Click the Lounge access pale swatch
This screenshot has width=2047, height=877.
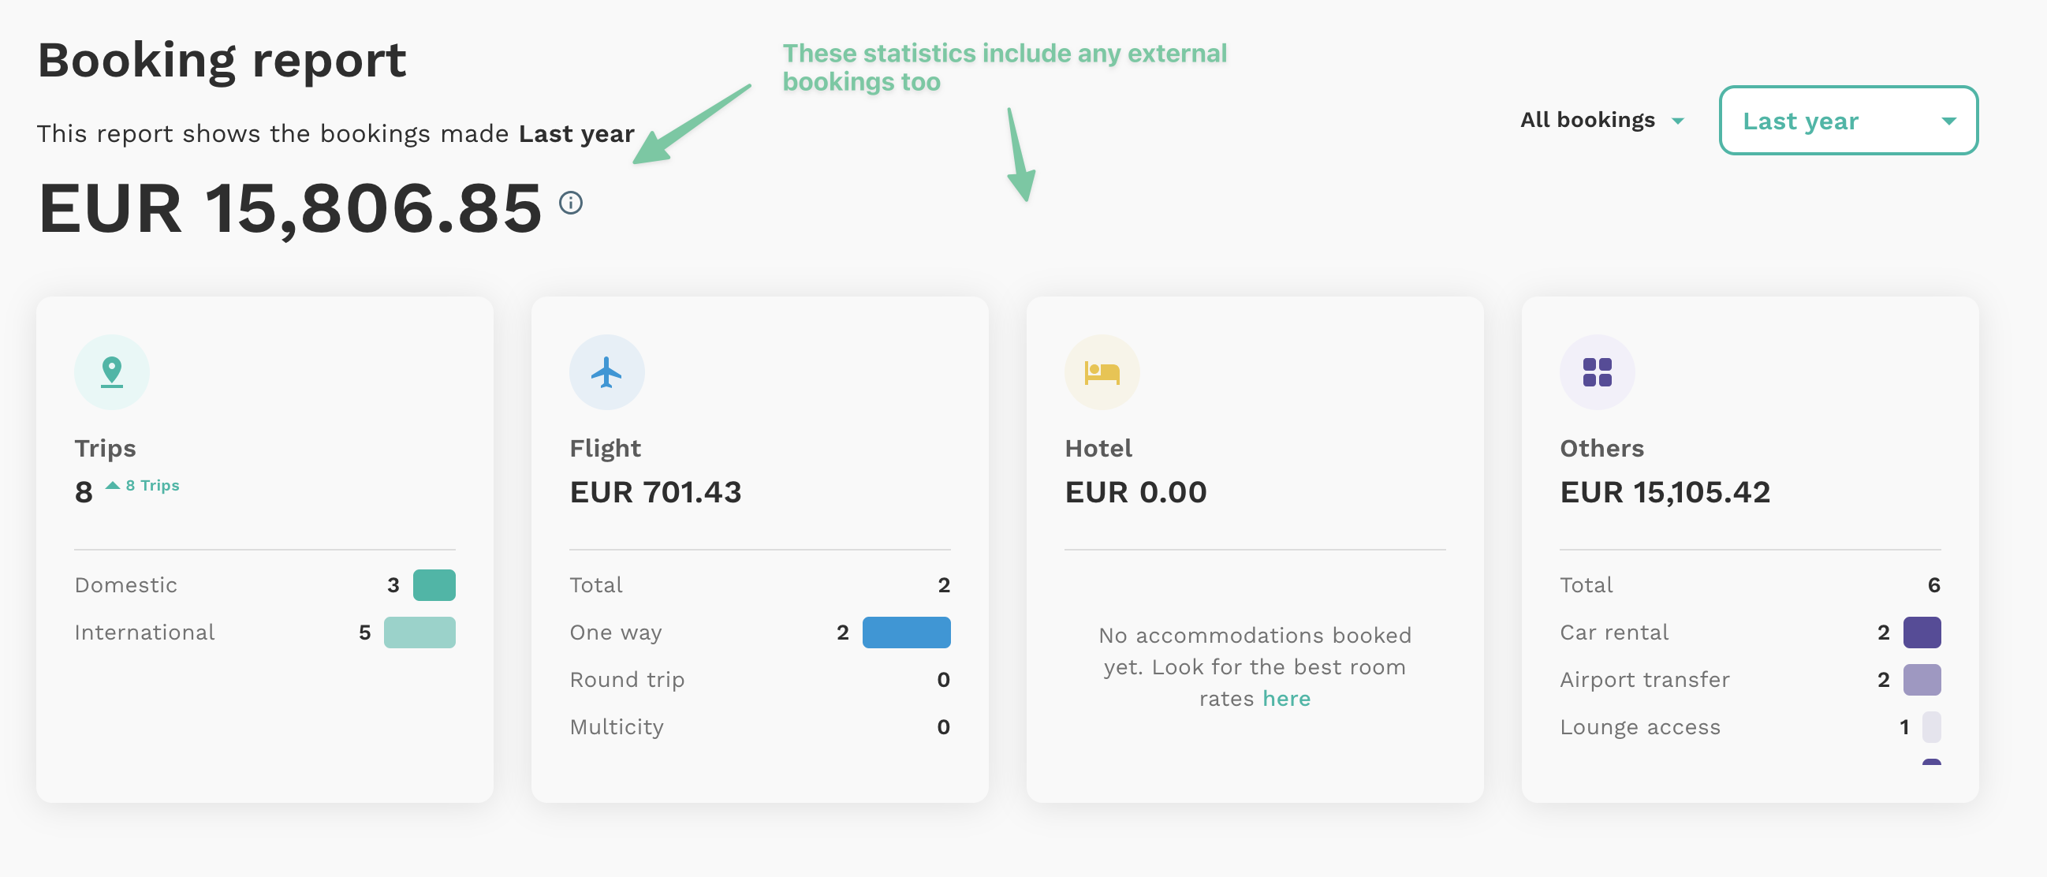1932,727
